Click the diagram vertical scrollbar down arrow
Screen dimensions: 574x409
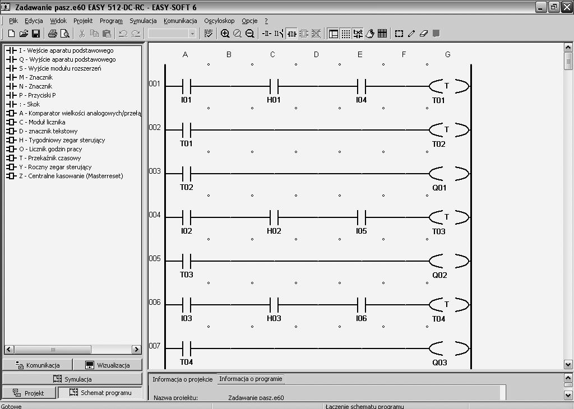coord(568,364)
